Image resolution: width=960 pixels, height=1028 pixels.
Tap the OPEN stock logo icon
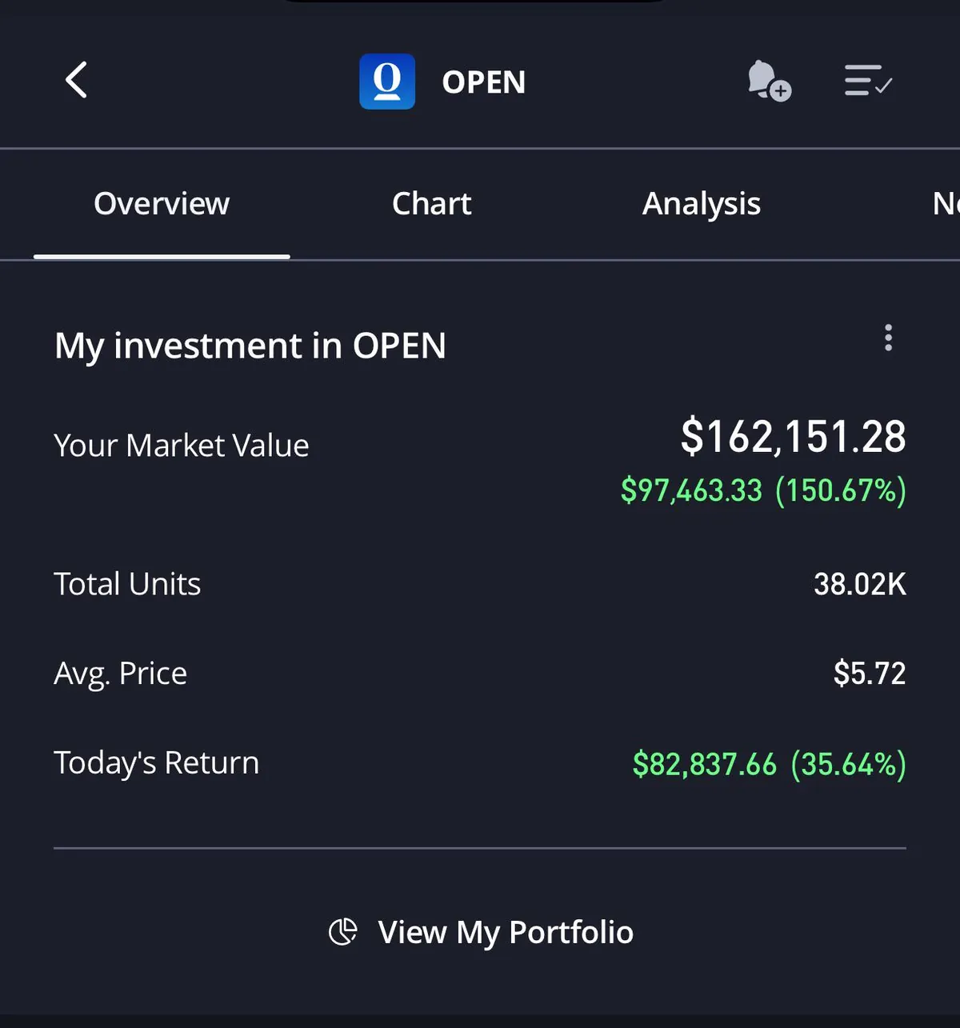point(387,82)
